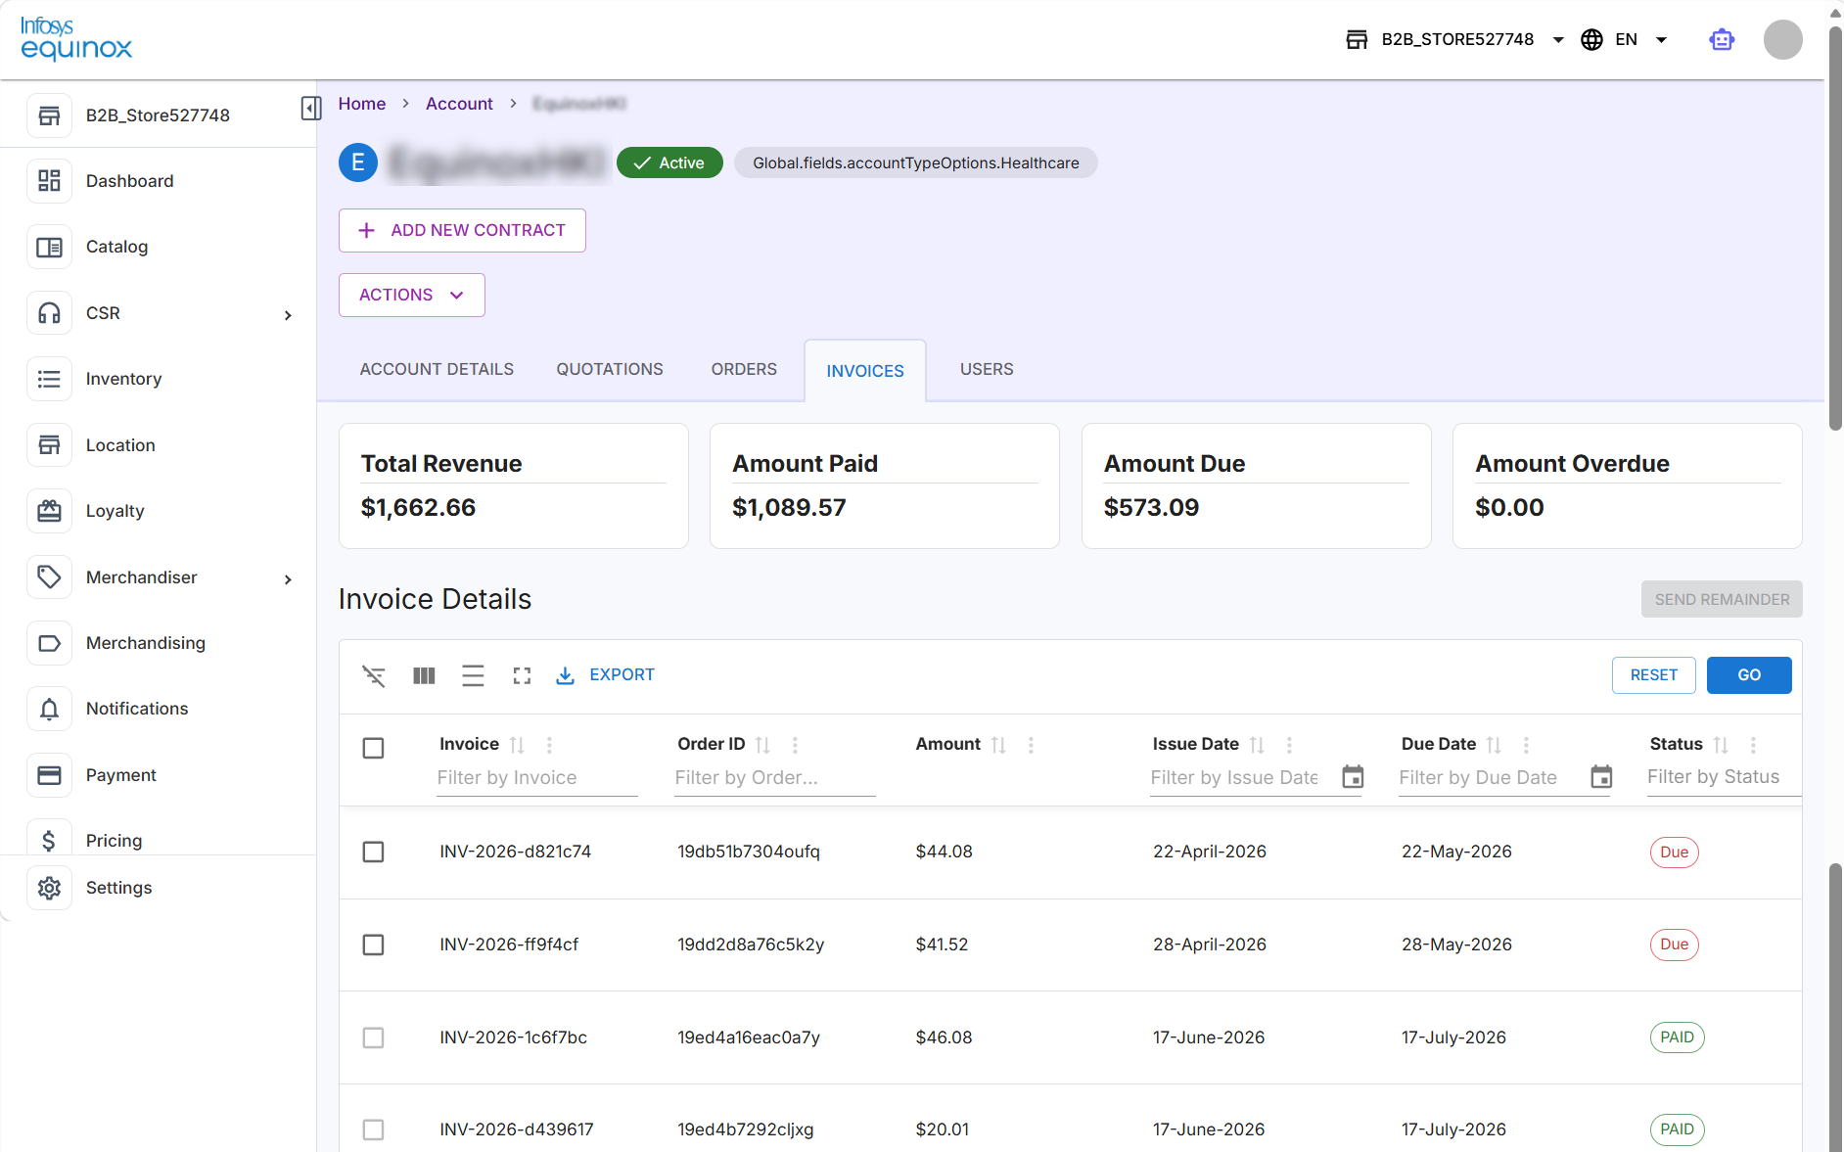
Task: Open Issue Date column options menu
Action: (x=1289, y=745)
